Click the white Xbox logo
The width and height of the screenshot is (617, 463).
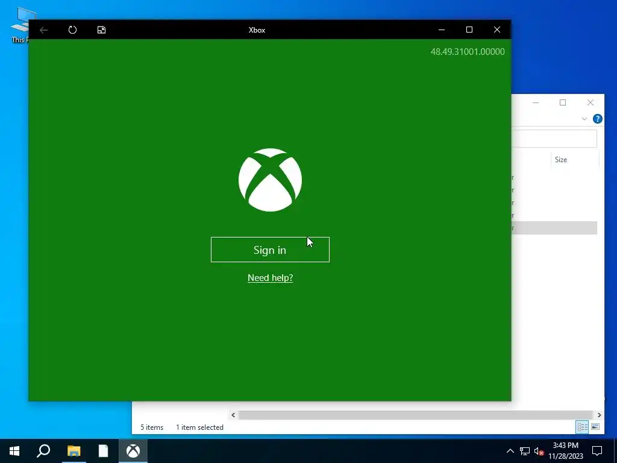[x=271, y=180]
